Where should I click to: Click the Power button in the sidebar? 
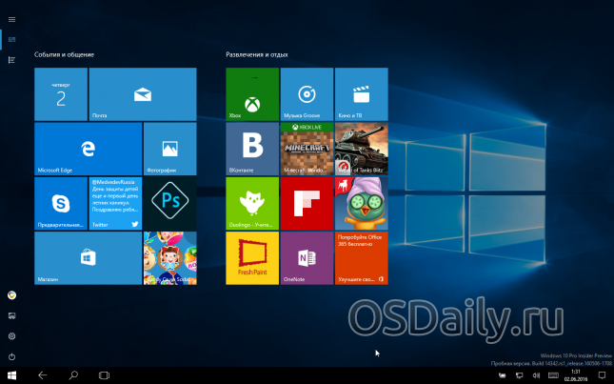[x=11, y=356]
